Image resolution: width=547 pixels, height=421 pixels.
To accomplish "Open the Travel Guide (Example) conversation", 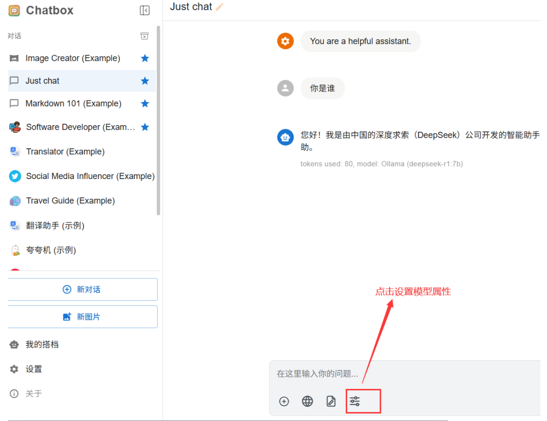I will tap(70, 201).
